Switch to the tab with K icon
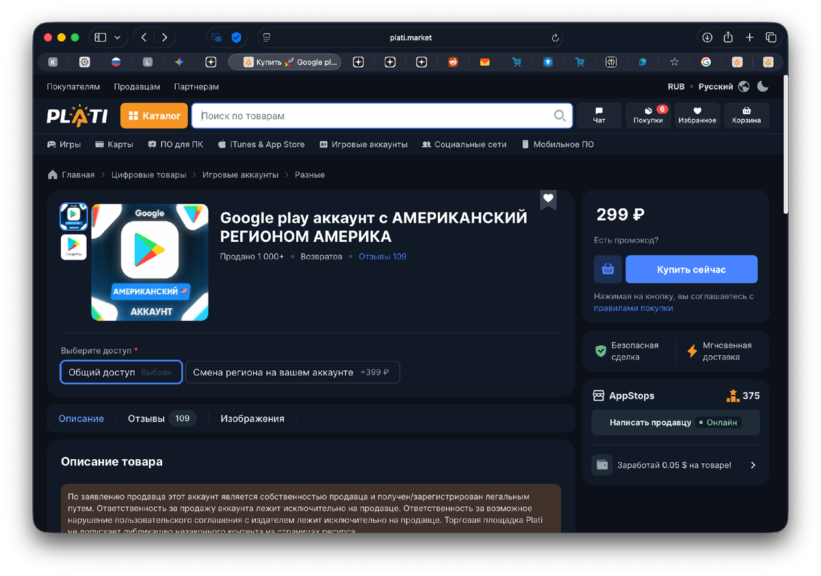Image resolution: width=821 pixels, height=576 pixels. 53,61
